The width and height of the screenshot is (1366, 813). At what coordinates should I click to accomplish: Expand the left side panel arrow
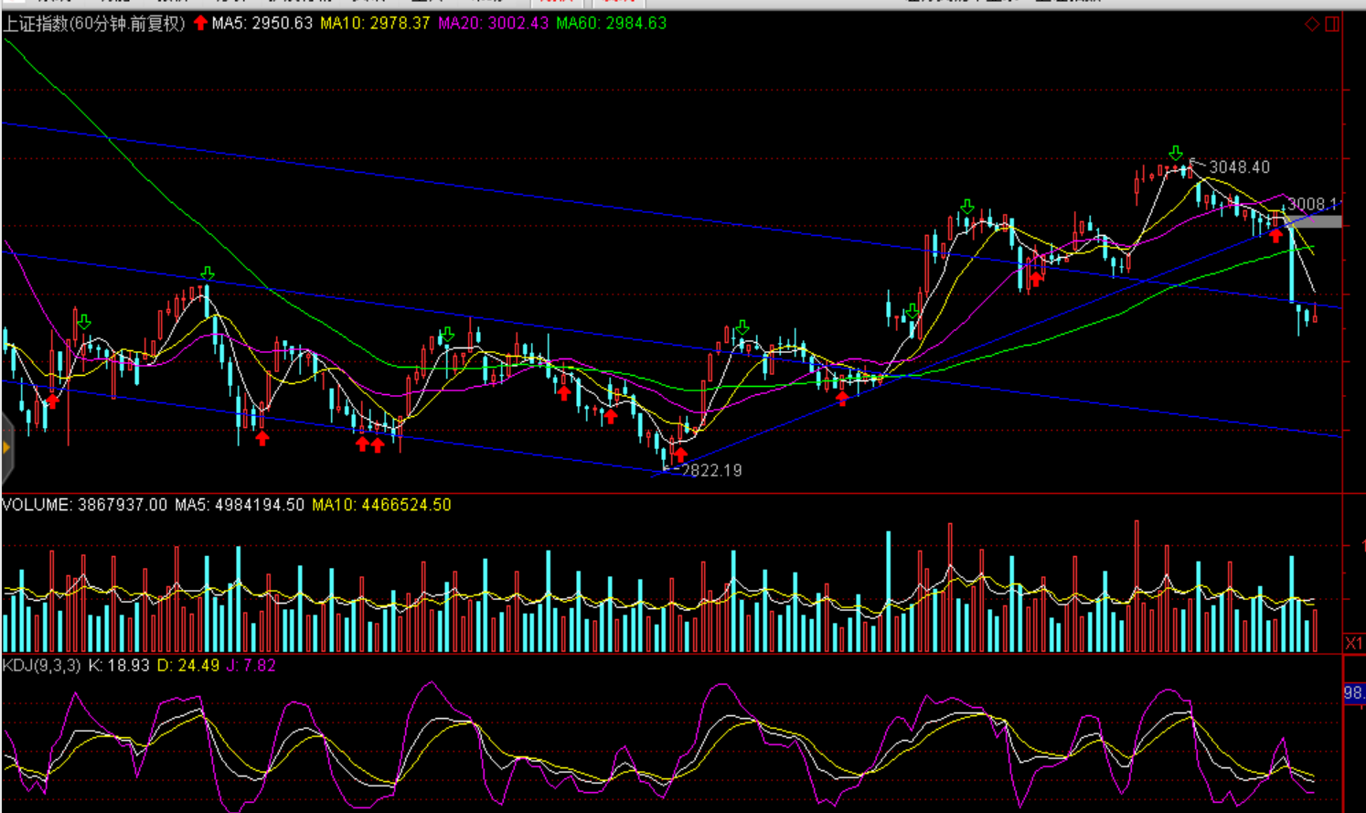point(5,447)
